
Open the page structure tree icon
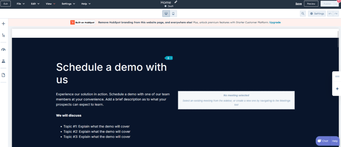point(3,35)
